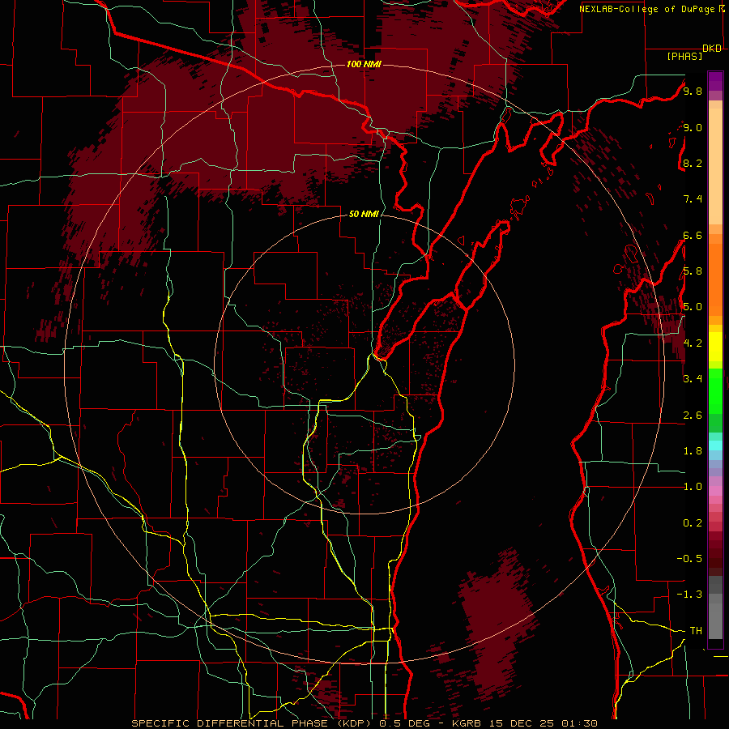Click the 2.6 legend value
Viewport: 729px width, 729px height.
(x=693, y=416)
